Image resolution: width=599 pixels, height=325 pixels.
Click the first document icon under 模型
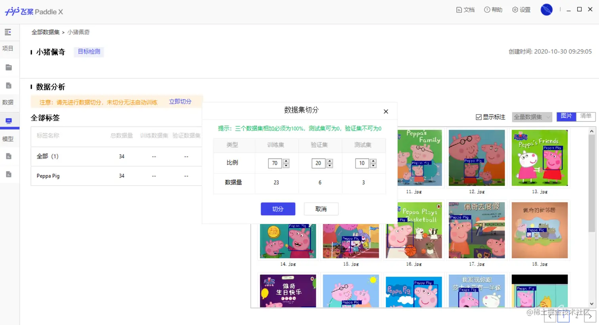[8, 156]
